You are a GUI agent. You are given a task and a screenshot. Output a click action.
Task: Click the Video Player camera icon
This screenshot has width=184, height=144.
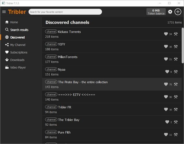(7, 67)
